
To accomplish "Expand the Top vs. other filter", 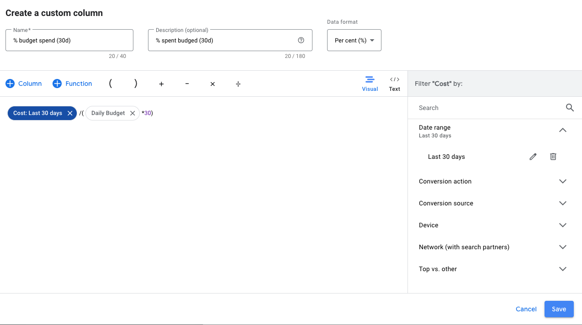I will (x=563, y=269).
